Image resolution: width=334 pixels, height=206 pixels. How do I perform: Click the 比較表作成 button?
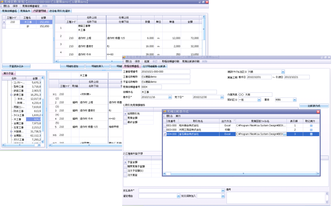point(314,106)
